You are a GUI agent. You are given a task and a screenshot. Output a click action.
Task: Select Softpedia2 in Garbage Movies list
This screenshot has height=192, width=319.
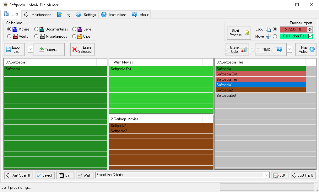click(x=161, y=131)
